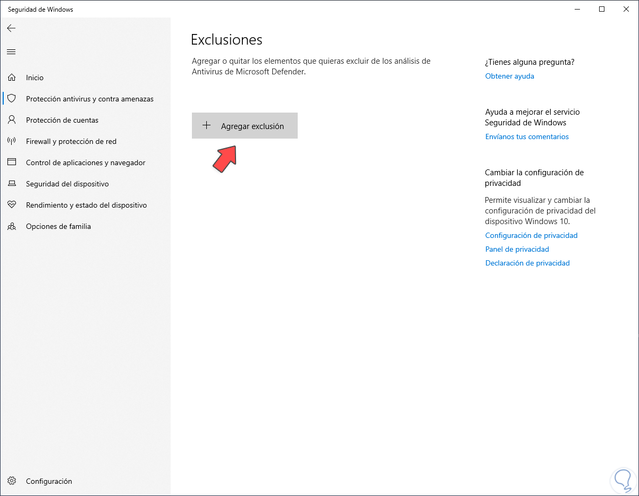This screenshot has height=496, width=639.
Task: Click the back arrow icon
Action: pos(11,28)
